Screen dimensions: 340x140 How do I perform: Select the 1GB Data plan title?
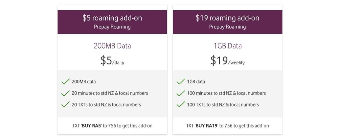(227, 46)
